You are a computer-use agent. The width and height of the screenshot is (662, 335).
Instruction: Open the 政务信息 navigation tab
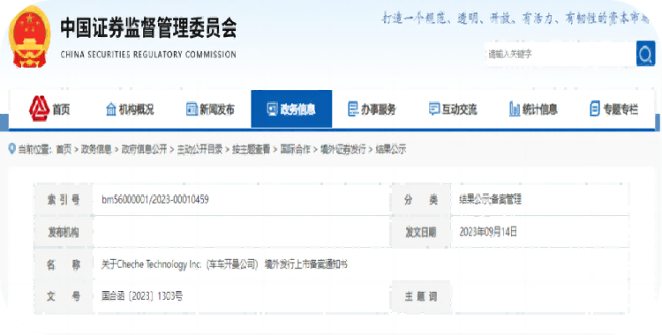(291, 108)
